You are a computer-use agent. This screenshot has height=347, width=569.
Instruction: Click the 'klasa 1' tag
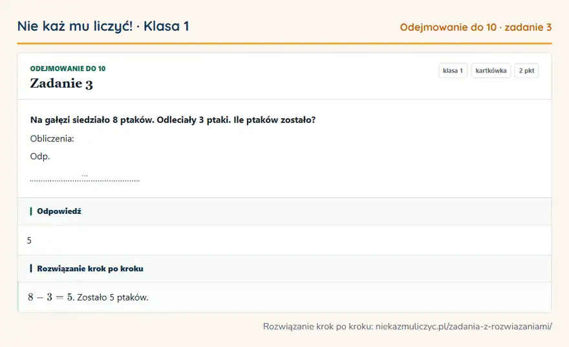[x=453, y=70]
